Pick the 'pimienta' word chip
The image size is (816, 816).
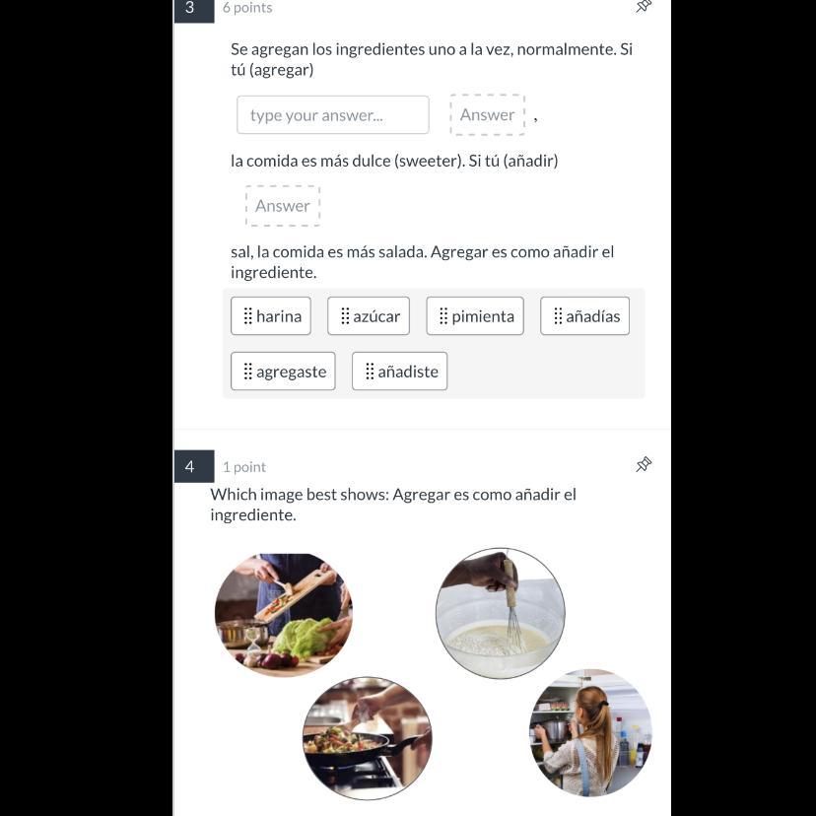tap(475, 316)
